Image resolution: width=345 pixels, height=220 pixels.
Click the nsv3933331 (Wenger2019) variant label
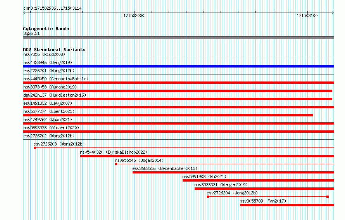point(221,185)
